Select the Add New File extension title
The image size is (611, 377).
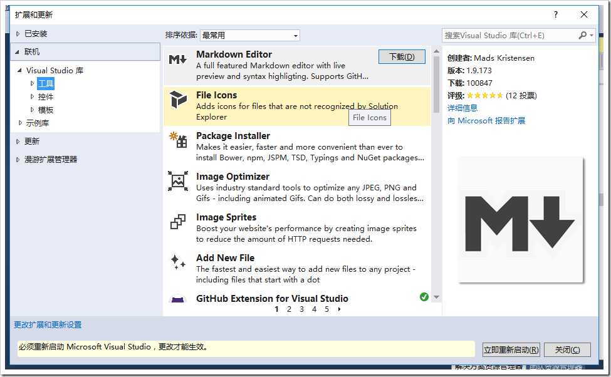[225, 258]
